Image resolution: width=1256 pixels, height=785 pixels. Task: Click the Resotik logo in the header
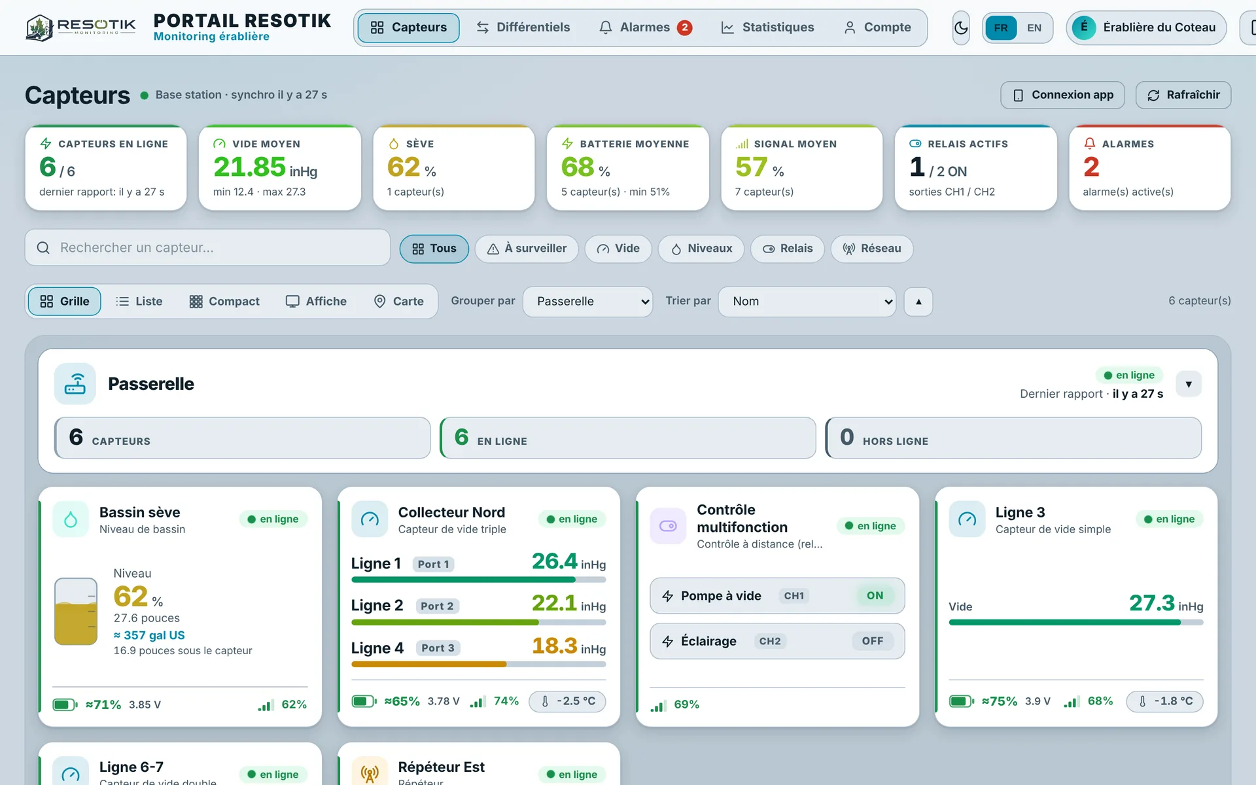click(80, 27)
